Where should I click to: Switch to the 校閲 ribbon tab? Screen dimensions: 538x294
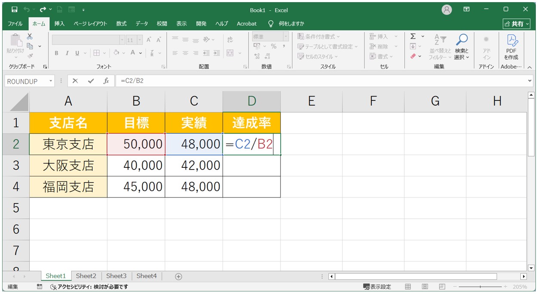[162, 24]
